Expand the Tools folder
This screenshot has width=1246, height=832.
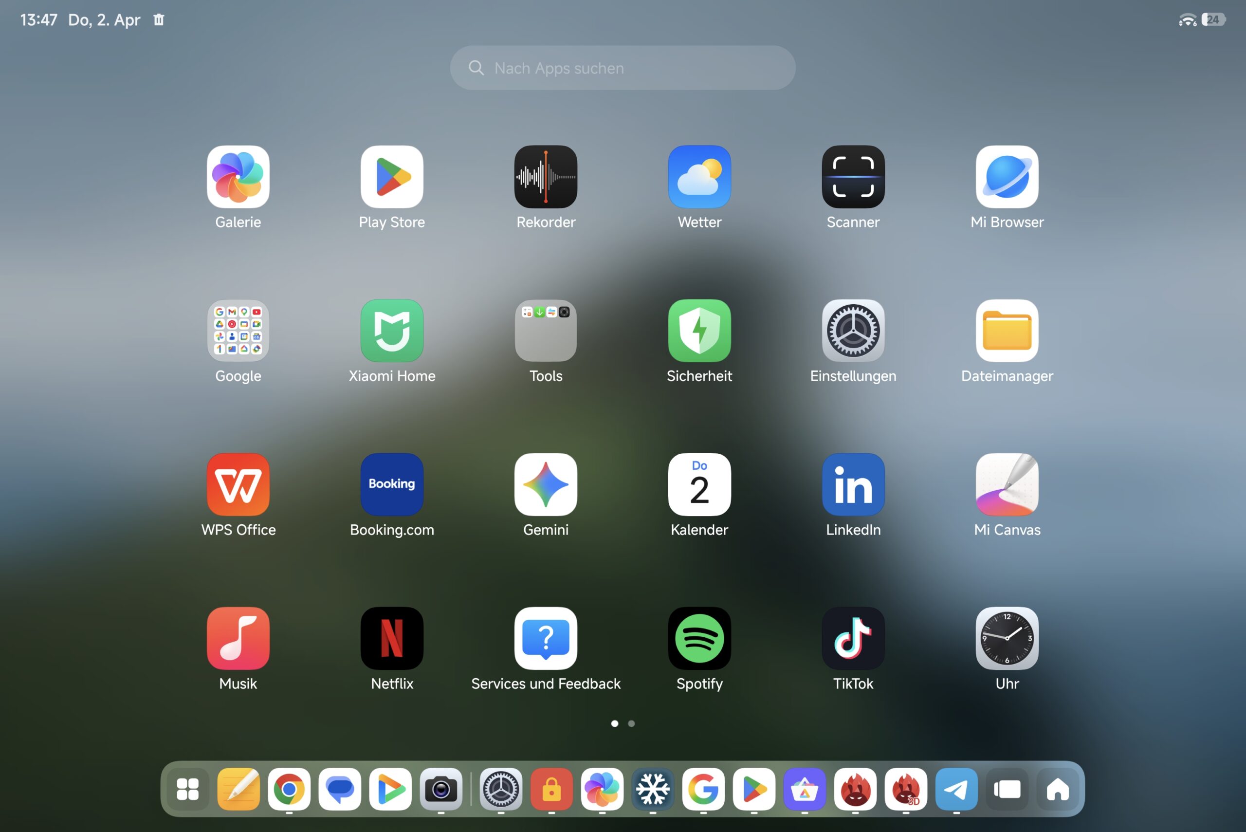coord(545,331)
